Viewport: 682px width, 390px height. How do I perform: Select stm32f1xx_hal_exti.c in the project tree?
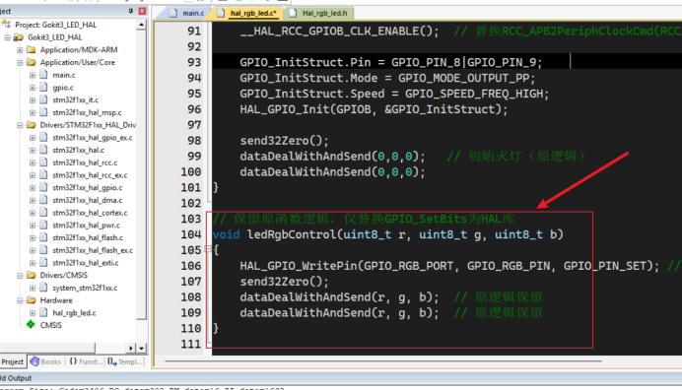tap(86, 263)
